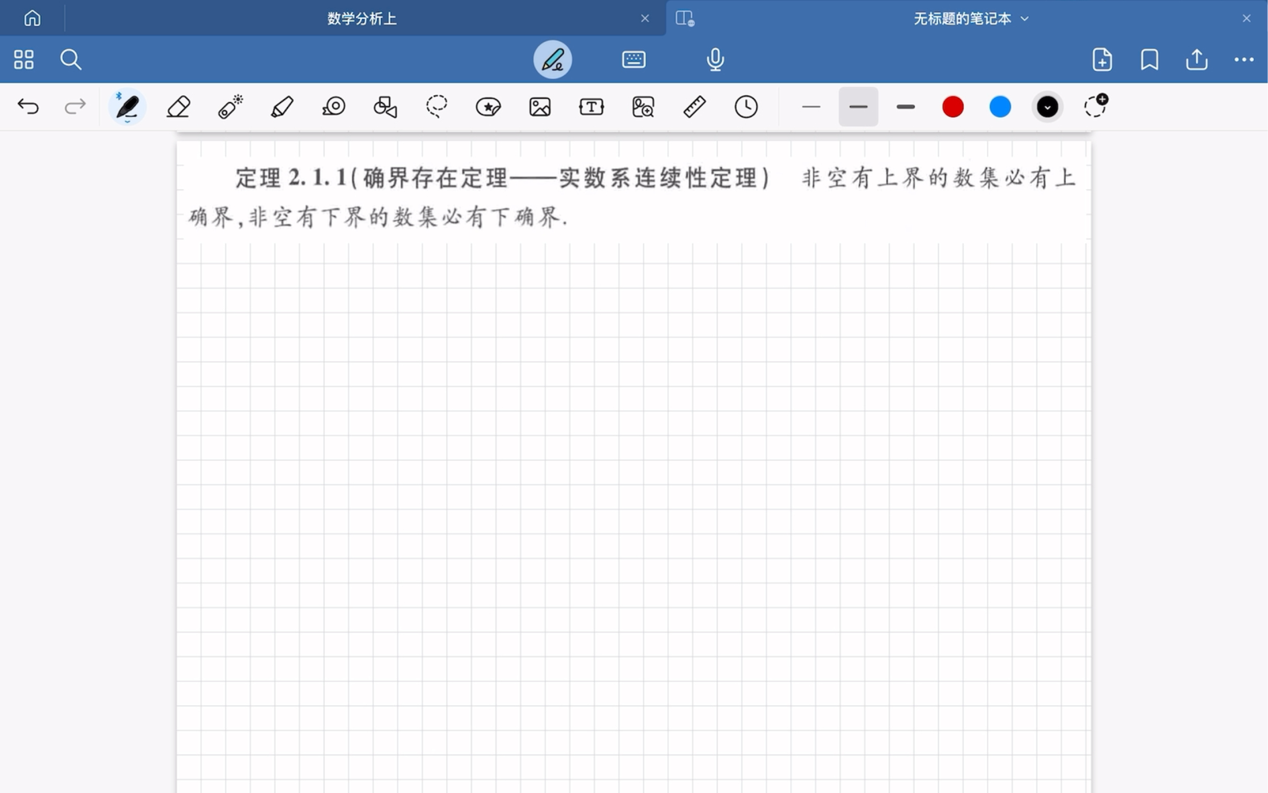The image size is (1268, 793).
Task: Select the Text box tool
Action: pyautogui.click(x=591, y=107)
